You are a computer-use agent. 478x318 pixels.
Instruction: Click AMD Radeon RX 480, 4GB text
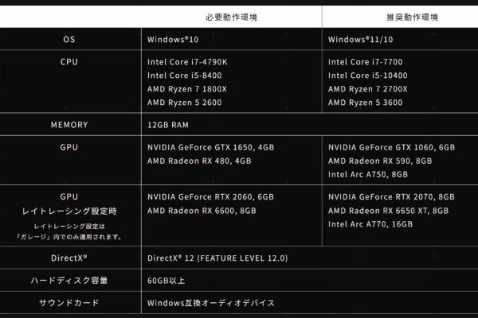pos(199,161)
